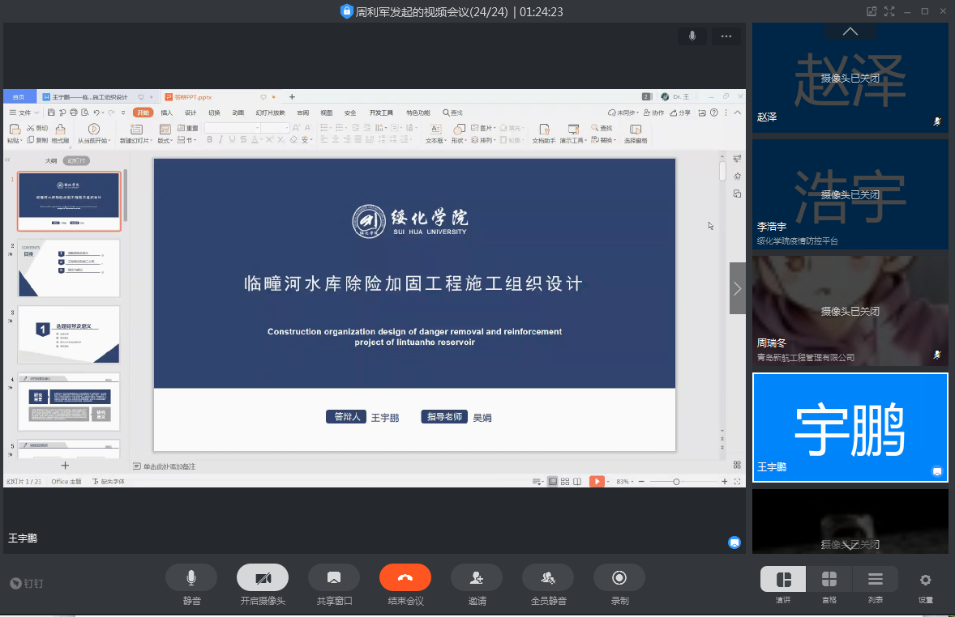Image resolution: width=955 pixels, height=617 pixels.
Task: Click next-slide arrow on right edge
Action: [x=737, y=288]
